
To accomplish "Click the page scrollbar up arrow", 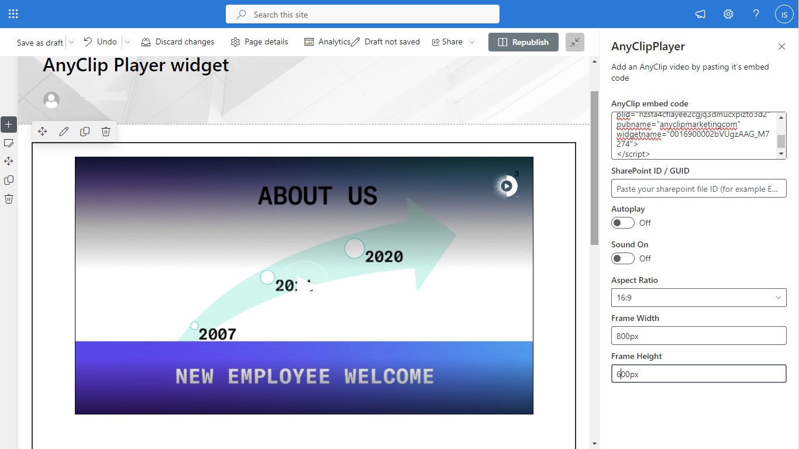I will (595, 61).
